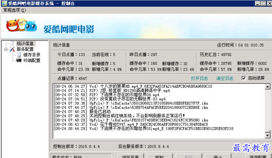272x158 pixels.
Task: Click the 服务已启动 log line
Action: coord(85,112)
